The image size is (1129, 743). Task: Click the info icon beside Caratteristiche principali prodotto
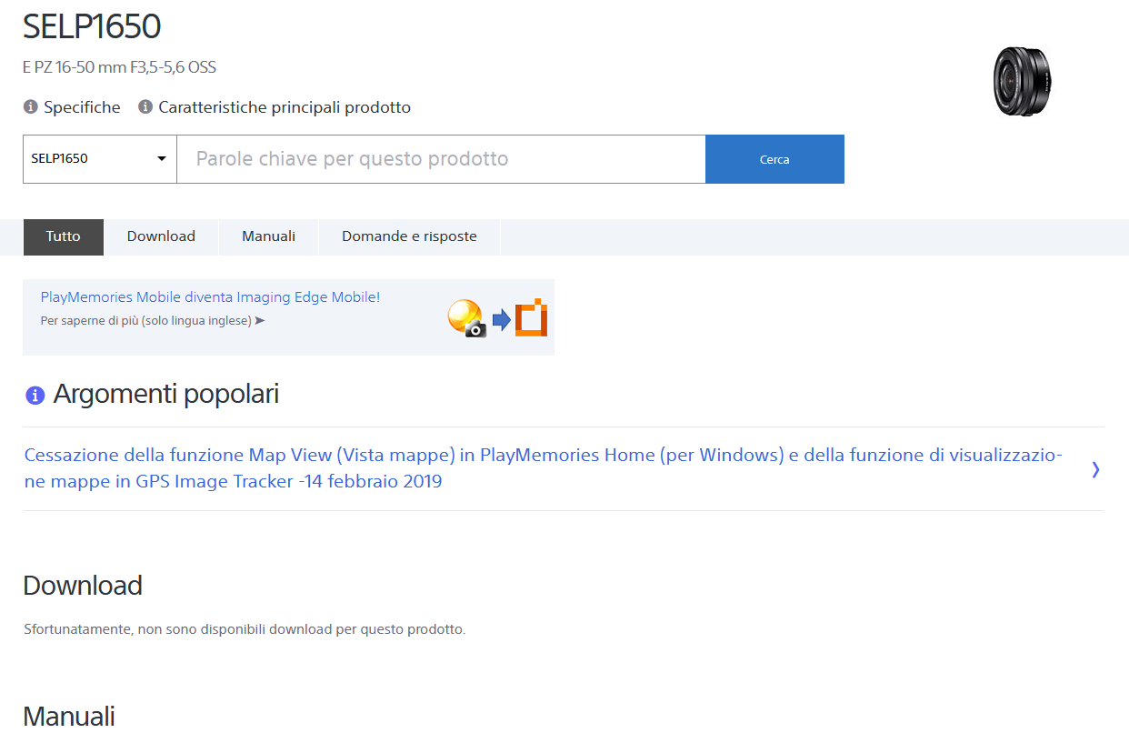[145, 107]
